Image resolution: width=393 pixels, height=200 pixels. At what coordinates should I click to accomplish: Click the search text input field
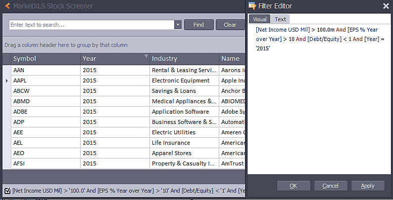coord(92,25)
